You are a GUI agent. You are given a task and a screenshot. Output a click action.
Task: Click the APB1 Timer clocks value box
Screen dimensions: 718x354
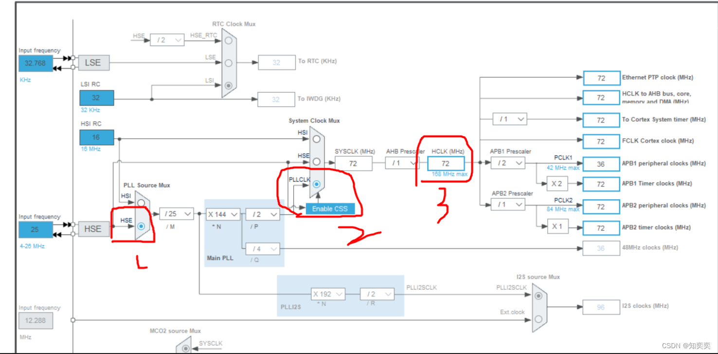pos(602,184)
